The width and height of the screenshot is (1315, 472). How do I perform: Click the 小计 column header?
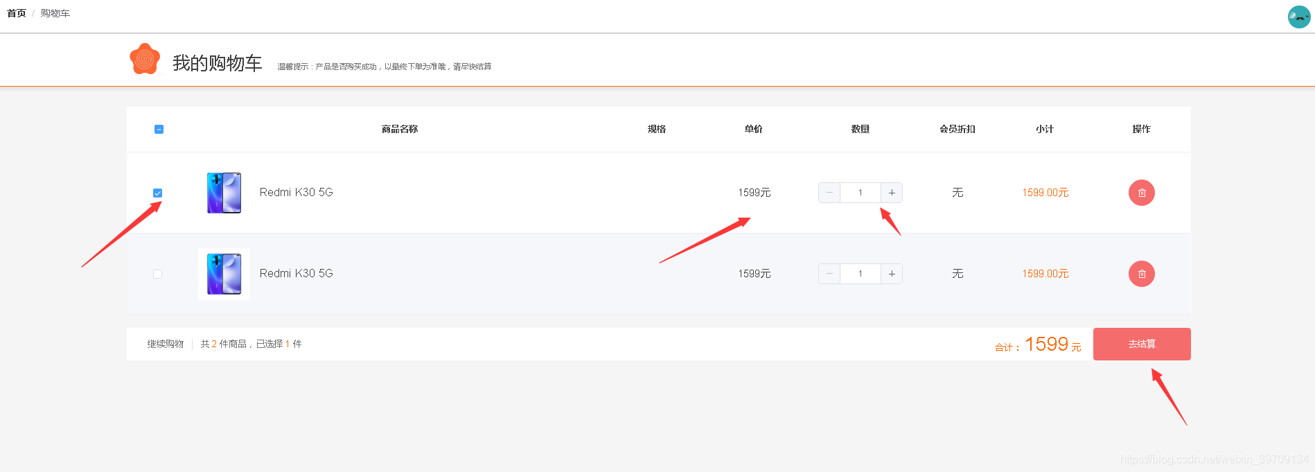[x=1045, y=129]
